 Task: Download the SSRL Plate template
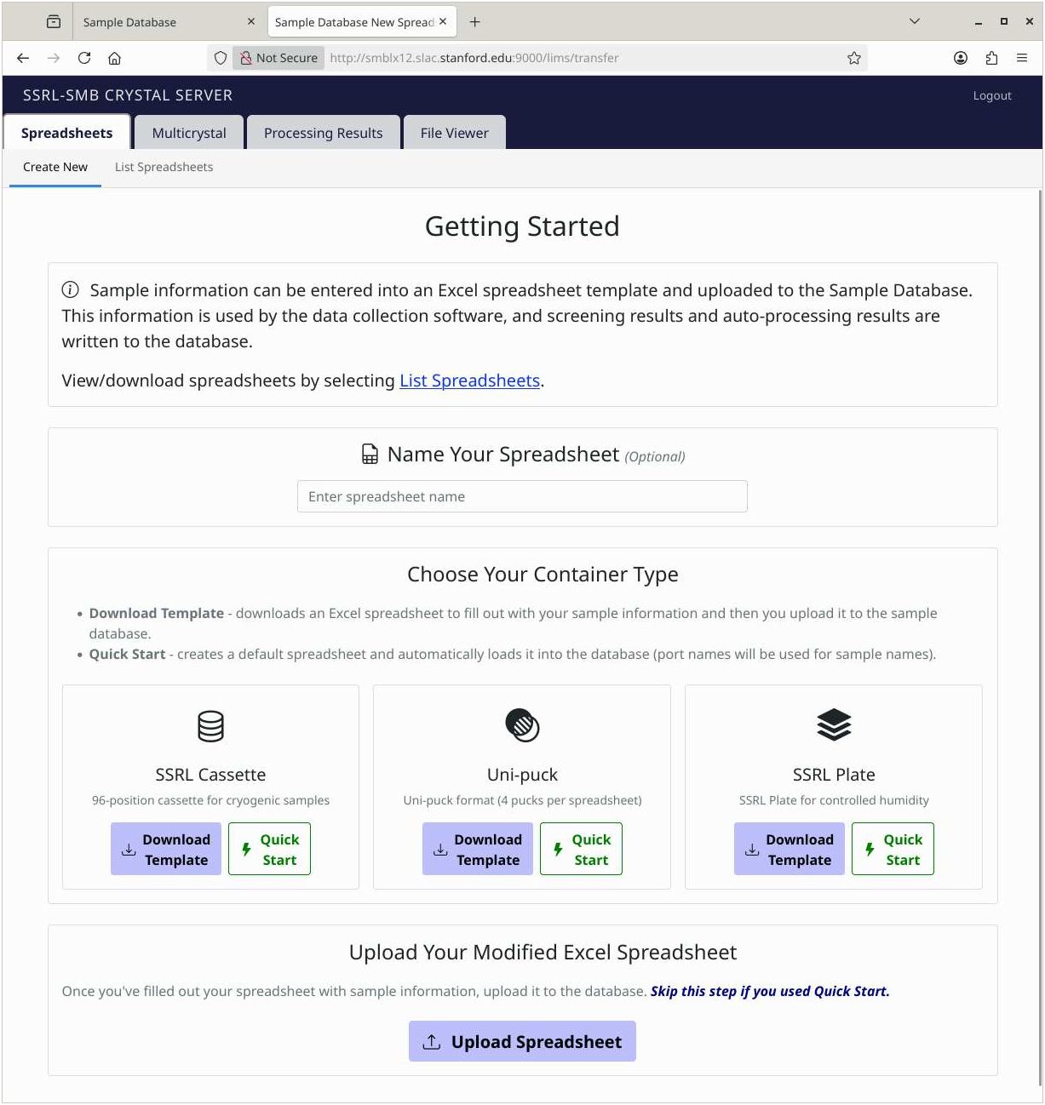[789, 849]
